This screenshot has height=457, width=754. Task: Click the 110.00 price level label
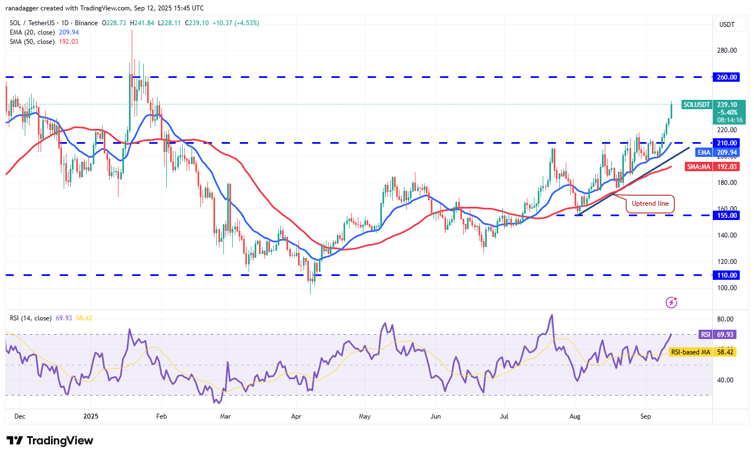tap(725, 275)
